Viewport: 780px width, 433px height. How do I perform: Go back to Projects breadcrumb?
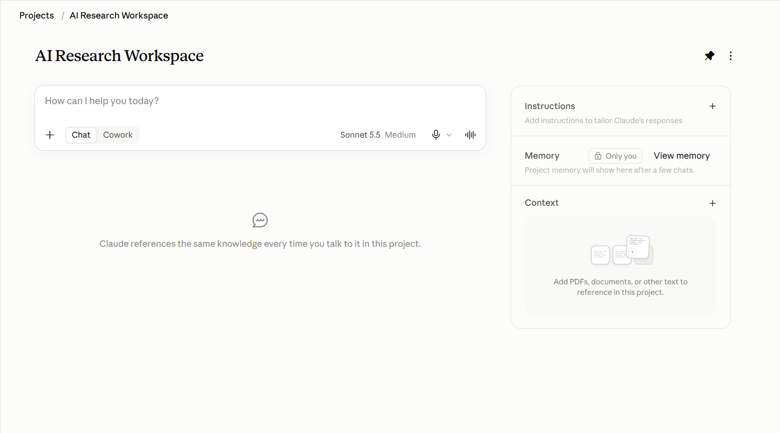click(x=37, y=16)
